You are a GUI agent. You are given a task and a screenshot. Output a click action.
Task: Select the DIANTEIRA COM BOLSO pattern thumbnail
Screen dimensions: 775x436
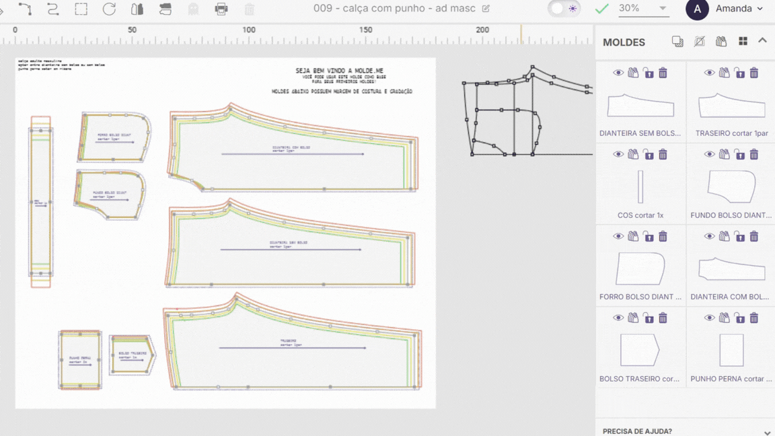point(731,268)
